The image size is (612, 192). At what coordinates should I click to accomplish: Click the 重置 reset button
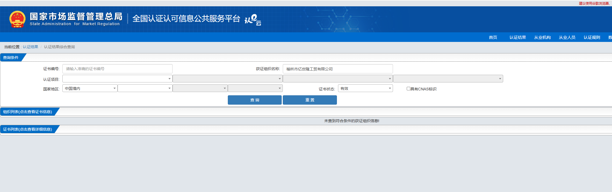click(310, 100)
